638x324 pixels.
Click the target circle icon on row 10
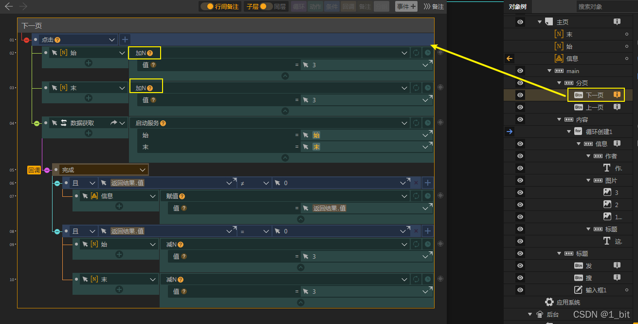pyautogui.click(x=440, y=279)
